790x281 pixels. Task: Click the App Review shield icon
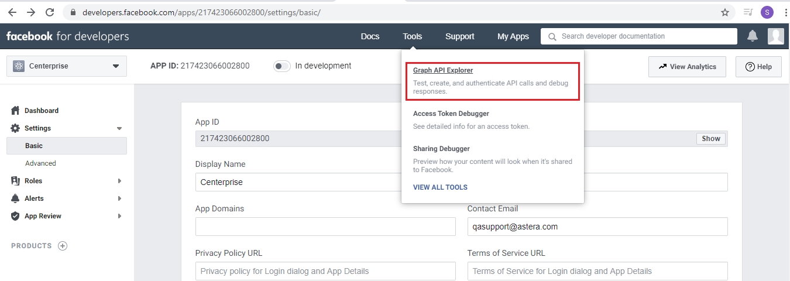(x=16, y=216)
